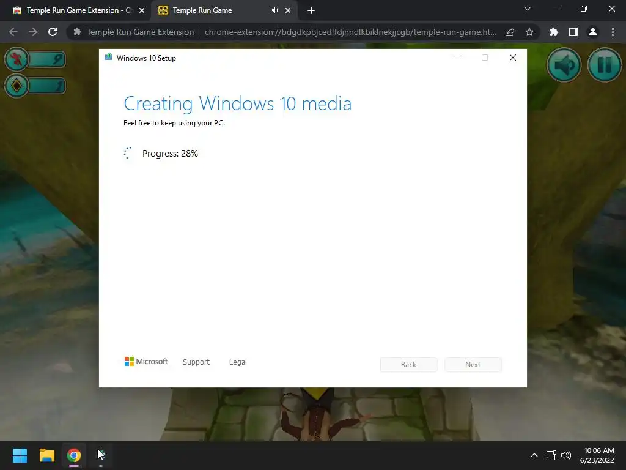
Task: Click the Windows 10 Setup title icon
Action: coord(109,57)
